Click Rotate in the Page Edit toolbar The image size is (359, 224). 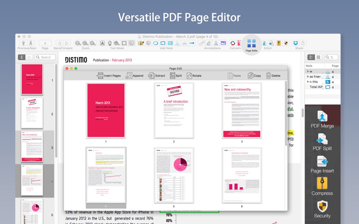(194, 76)
